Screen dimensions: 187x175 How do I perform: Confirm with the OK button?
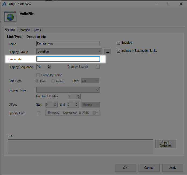(125, 168)
